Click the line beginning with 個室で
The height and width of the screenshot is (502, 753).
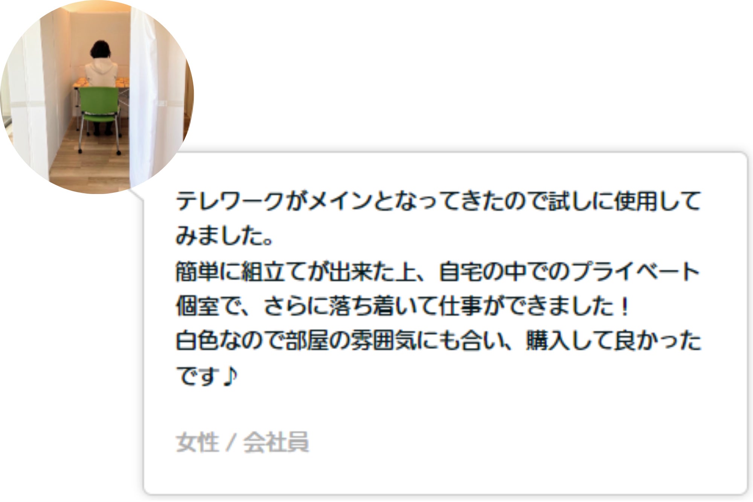pyautogui.click(x=403, y=306)
